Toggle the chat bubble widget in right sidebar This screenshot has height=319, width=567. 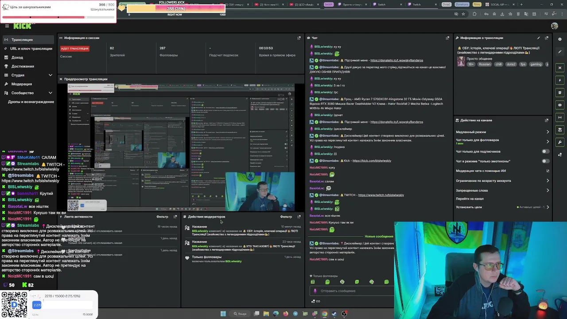[560, 105]
